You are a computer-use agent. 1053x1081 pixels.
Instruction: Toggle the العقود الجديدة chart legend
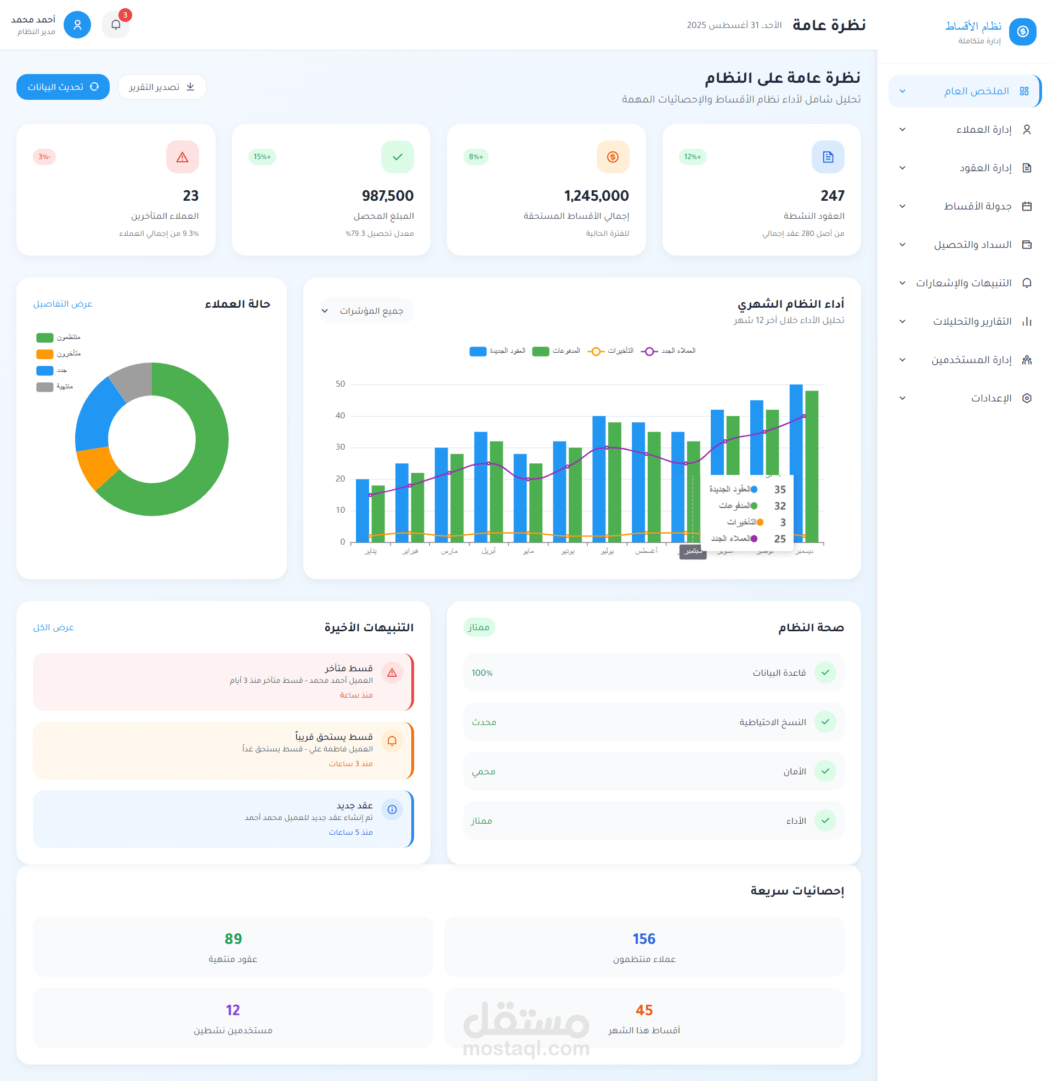click(498, 351)
